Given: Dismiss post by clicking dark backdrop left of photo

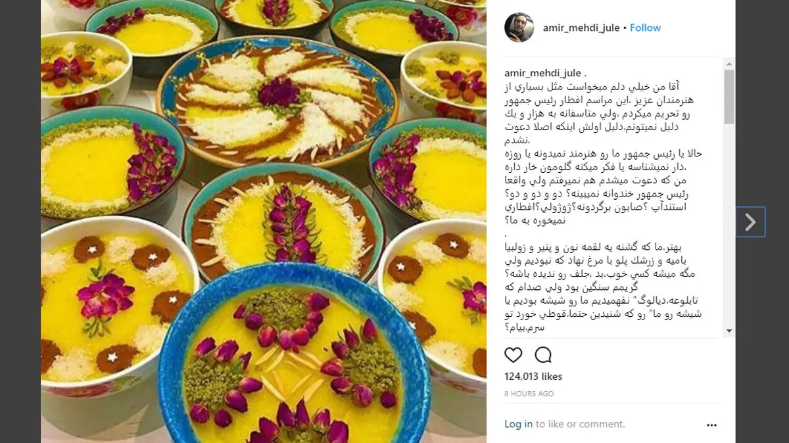Looking at the screenshot, I should coord(20,221).
